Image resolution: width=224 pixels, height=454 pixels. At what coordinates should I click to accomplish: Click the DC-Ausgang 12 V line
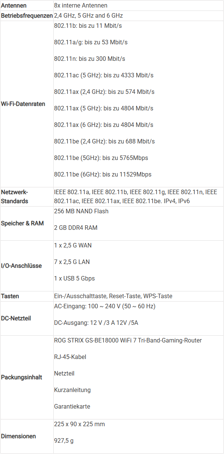click(96, 323)
